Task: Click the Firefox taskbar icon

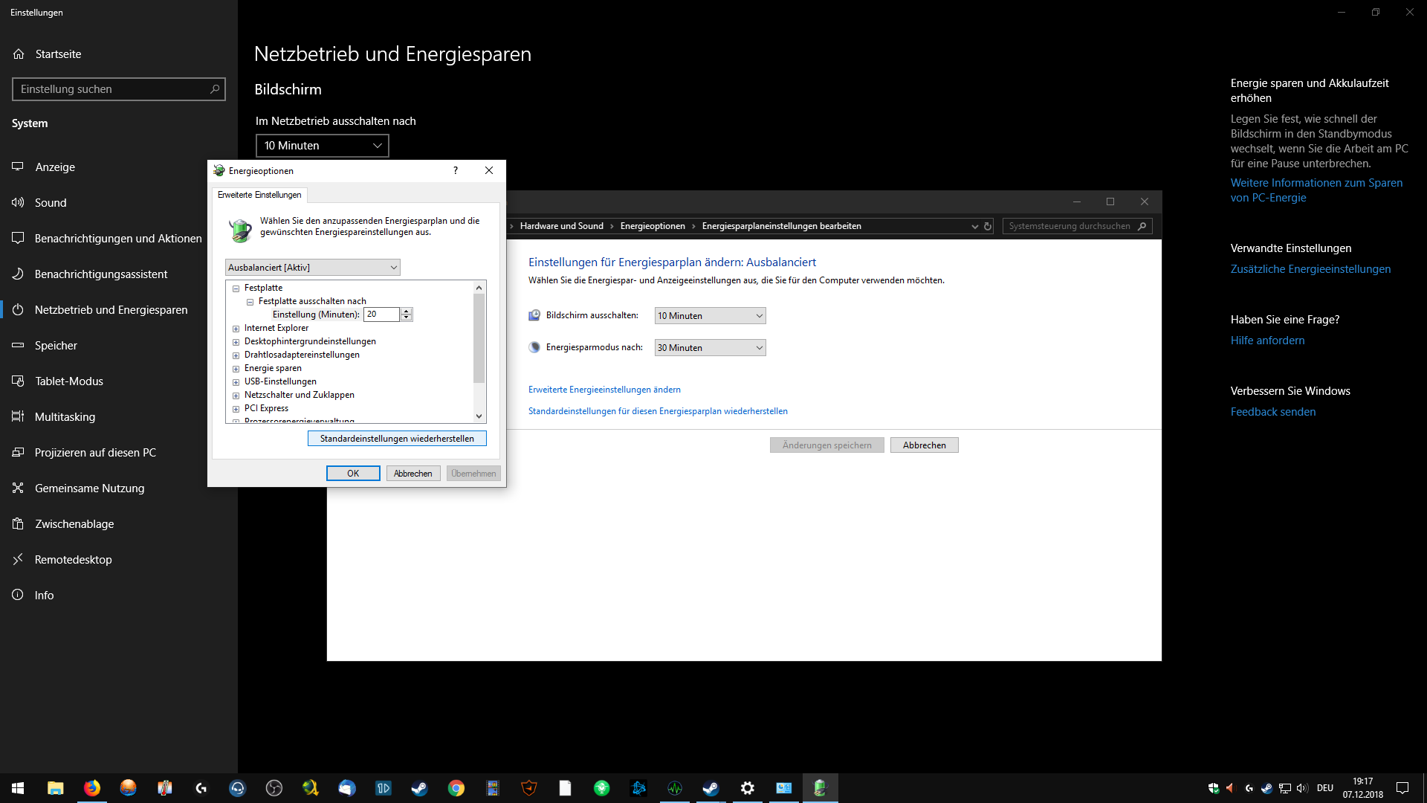Action: [92, 788]
